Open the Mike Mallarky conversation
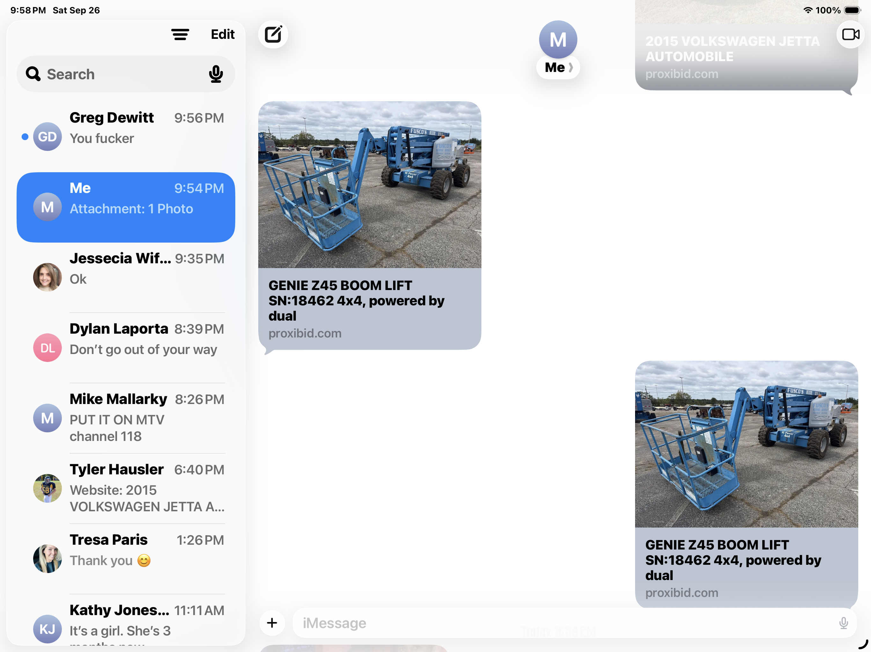This screenshot has height=652, width=871. tap(126, 418)
